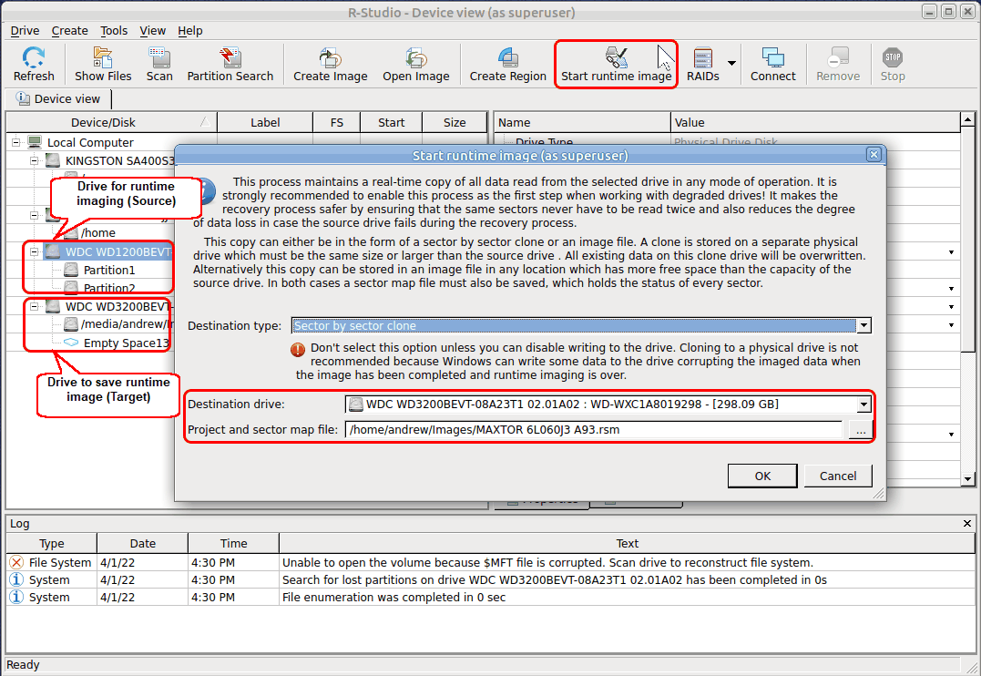Collapse the Local Computer tree node
The height and width of the screenshot is (676, 981).
pyautogui.click(x=16, y=143)
